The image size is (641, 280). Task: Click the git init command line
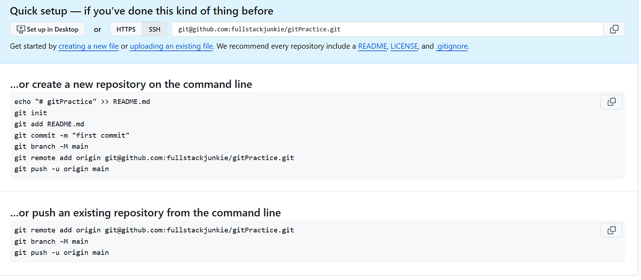31,113
